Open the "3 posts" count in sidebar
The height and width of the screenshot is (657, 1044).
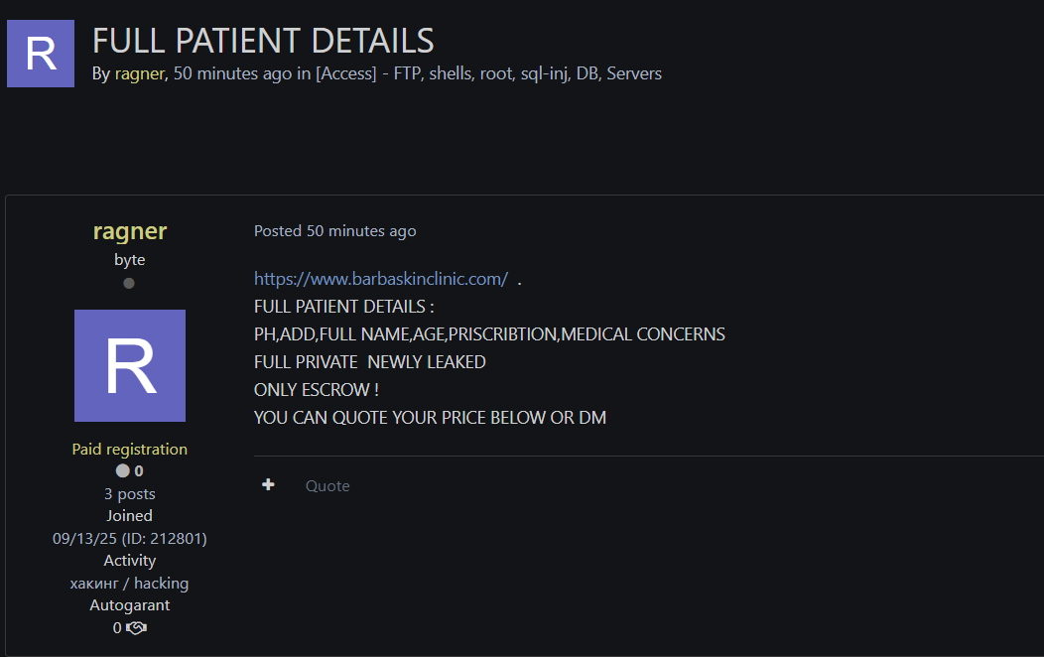(x=130, y=494)
